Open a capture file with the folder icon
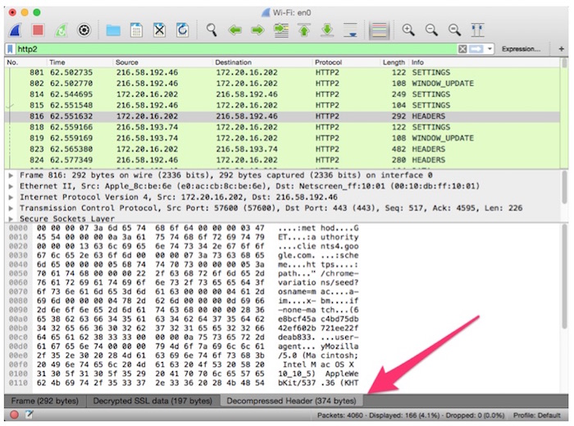The width and height of the screenshot is (574, 426). click(113, 30)
